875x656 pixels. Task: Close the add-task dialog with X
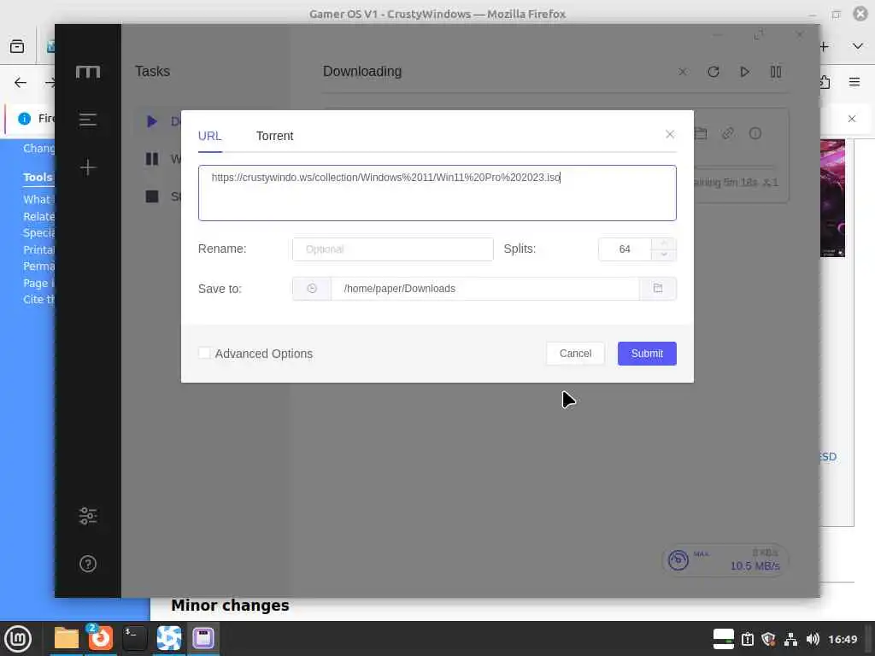point(670,134)
